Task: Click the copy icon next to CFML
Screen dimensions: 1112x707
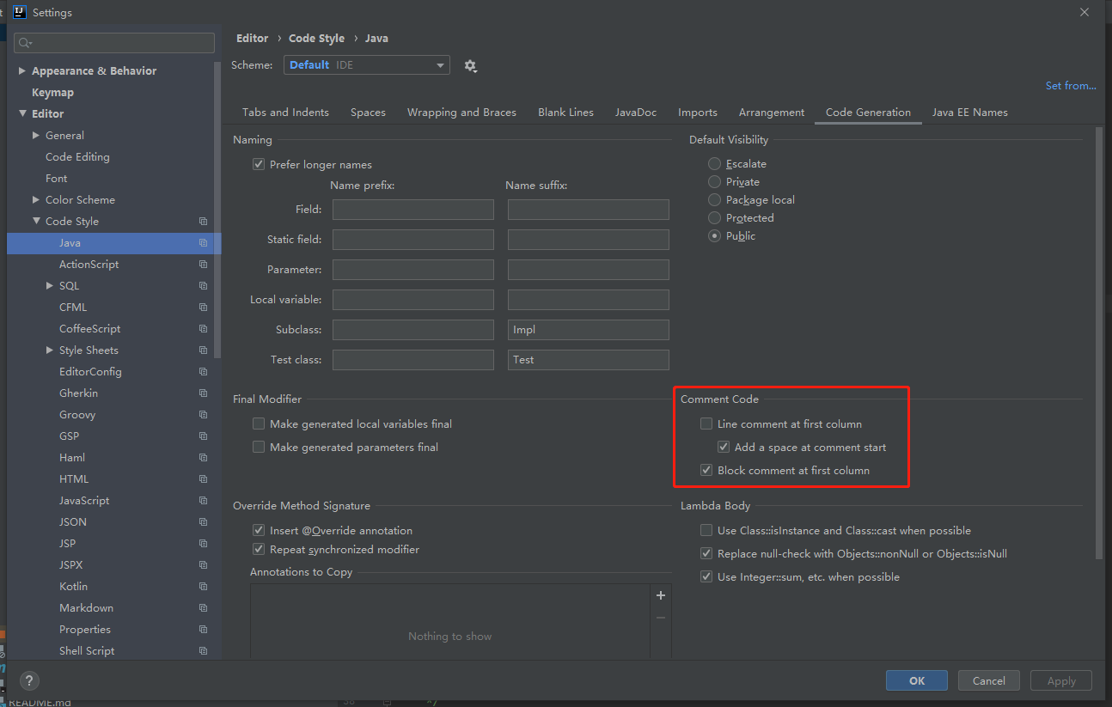Action: (x=203, y=308)
